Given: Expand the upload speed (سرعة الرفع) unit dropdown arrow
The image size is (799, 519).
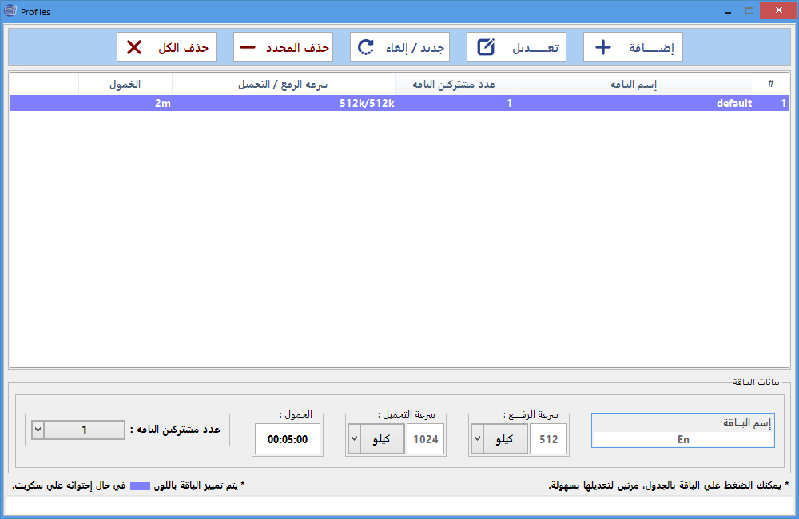Looking at the screenshot, I should coord(478,439).
